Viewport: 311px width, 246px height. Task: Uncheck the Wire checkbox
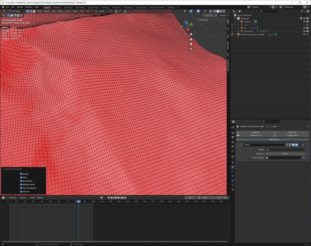pyautogui.click(x=21, y=177)
